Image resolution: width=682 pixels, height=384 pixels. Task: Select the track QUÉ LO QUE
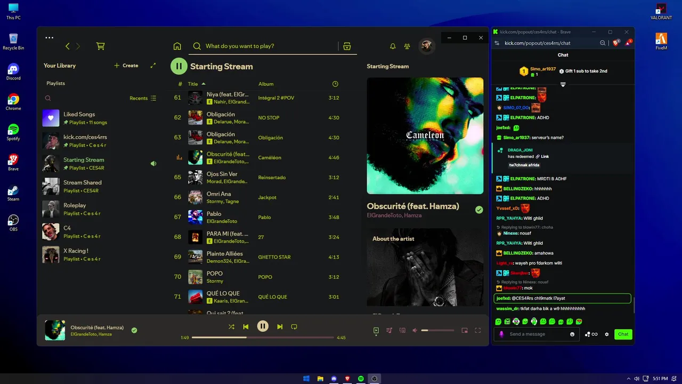[264, 297]
